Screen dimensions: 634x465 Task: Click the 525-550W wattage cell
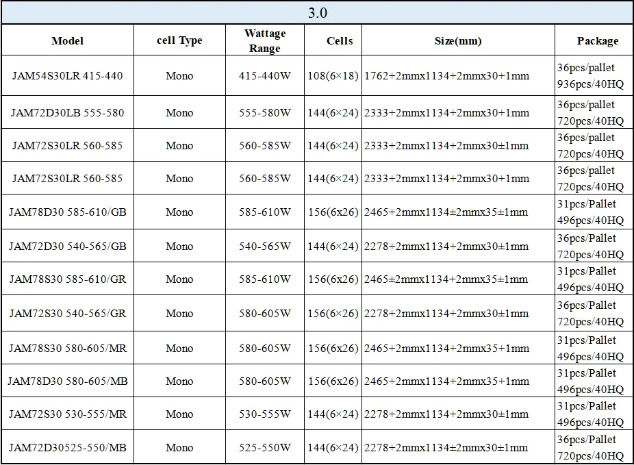tap(265, 447)
